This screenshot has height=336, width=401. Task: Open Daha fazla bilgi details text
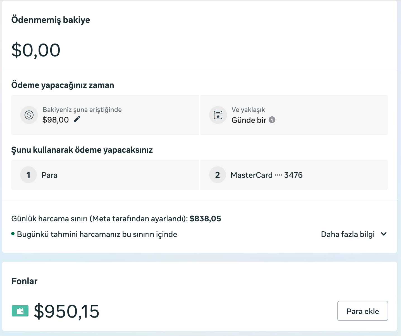[348, 234]
